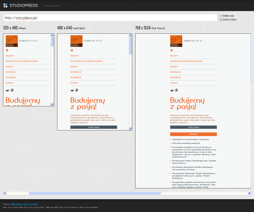
Task: Click the home icon in small tablet preview
Action: click(x=72, y=50)
